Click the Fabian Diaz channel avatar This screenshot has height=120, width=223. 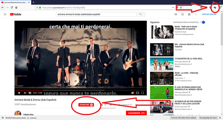tap(18, 113)
